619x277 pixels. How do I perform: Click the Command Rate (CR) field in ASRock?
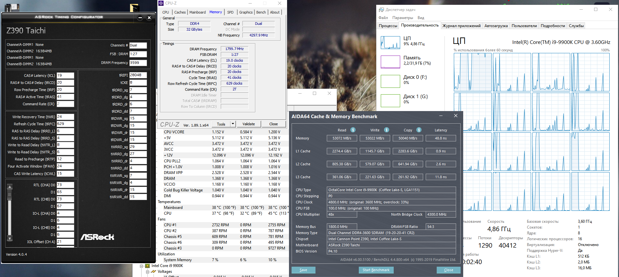coord(65,104)
